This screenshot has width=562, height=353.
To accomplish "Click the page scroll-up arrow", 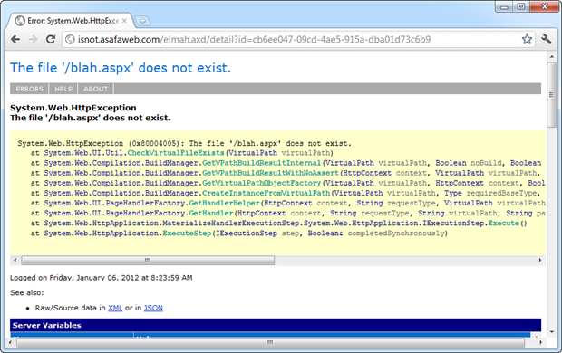I will [552, 56].
